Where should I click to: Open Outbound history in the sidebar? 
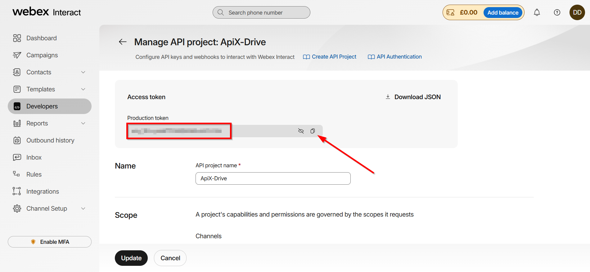coord(50,140)
